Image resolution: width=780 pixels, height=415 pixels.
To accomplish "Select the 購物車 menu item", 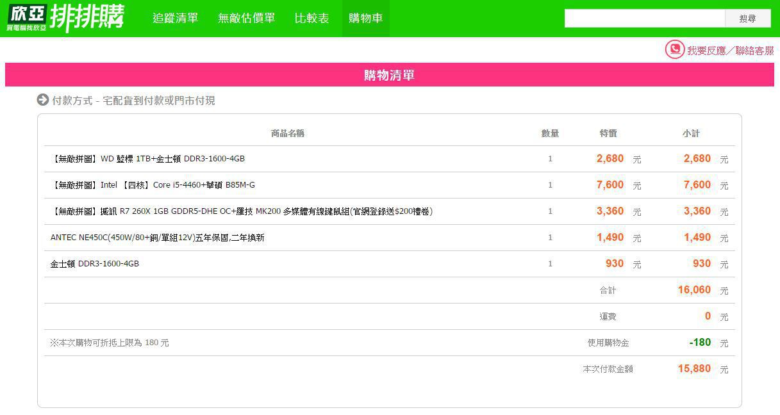I will pyautogui.click(x=366, y=19).
